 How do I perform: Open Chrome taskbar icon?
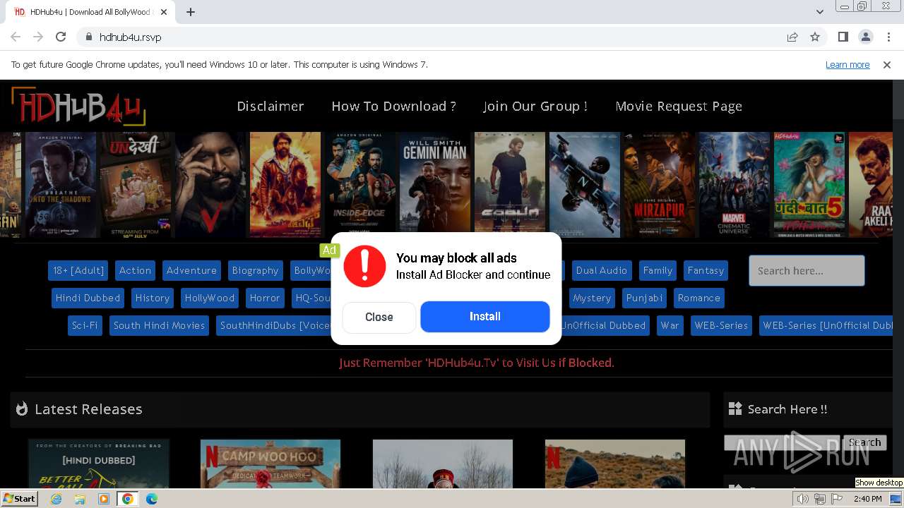128,499
